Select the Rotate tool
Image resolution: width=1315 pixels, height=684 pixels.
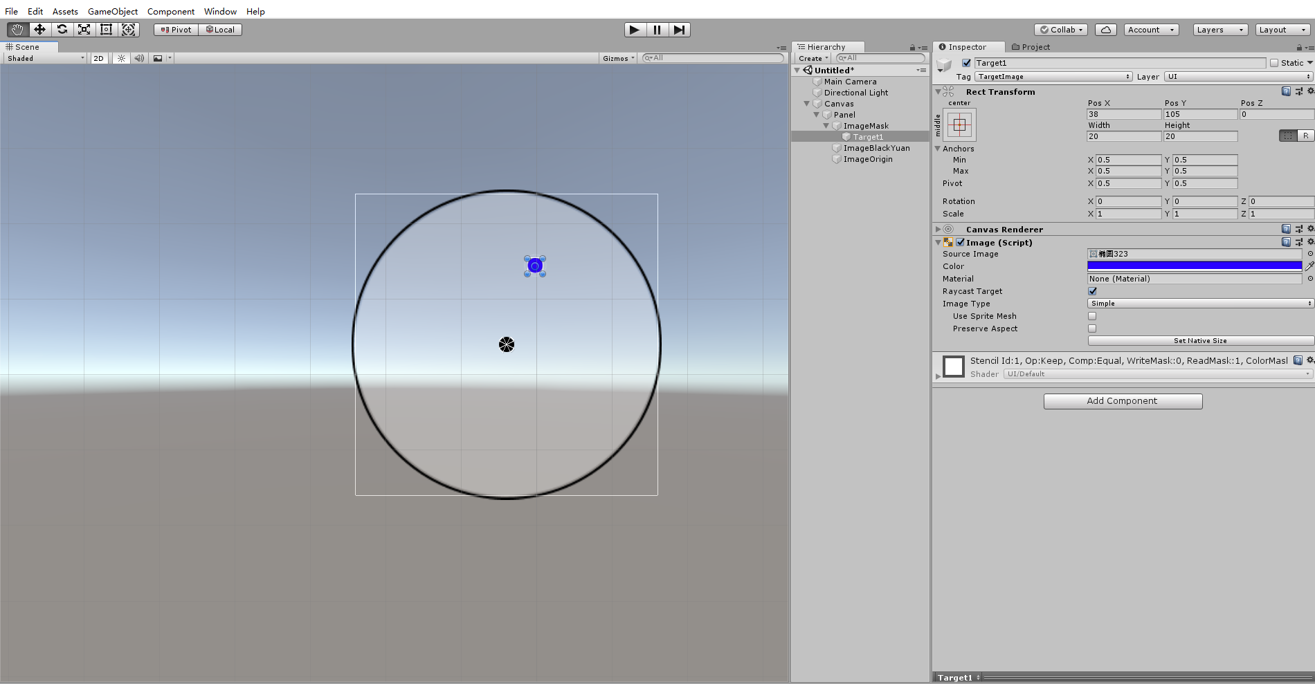click(x=62, y=30)
